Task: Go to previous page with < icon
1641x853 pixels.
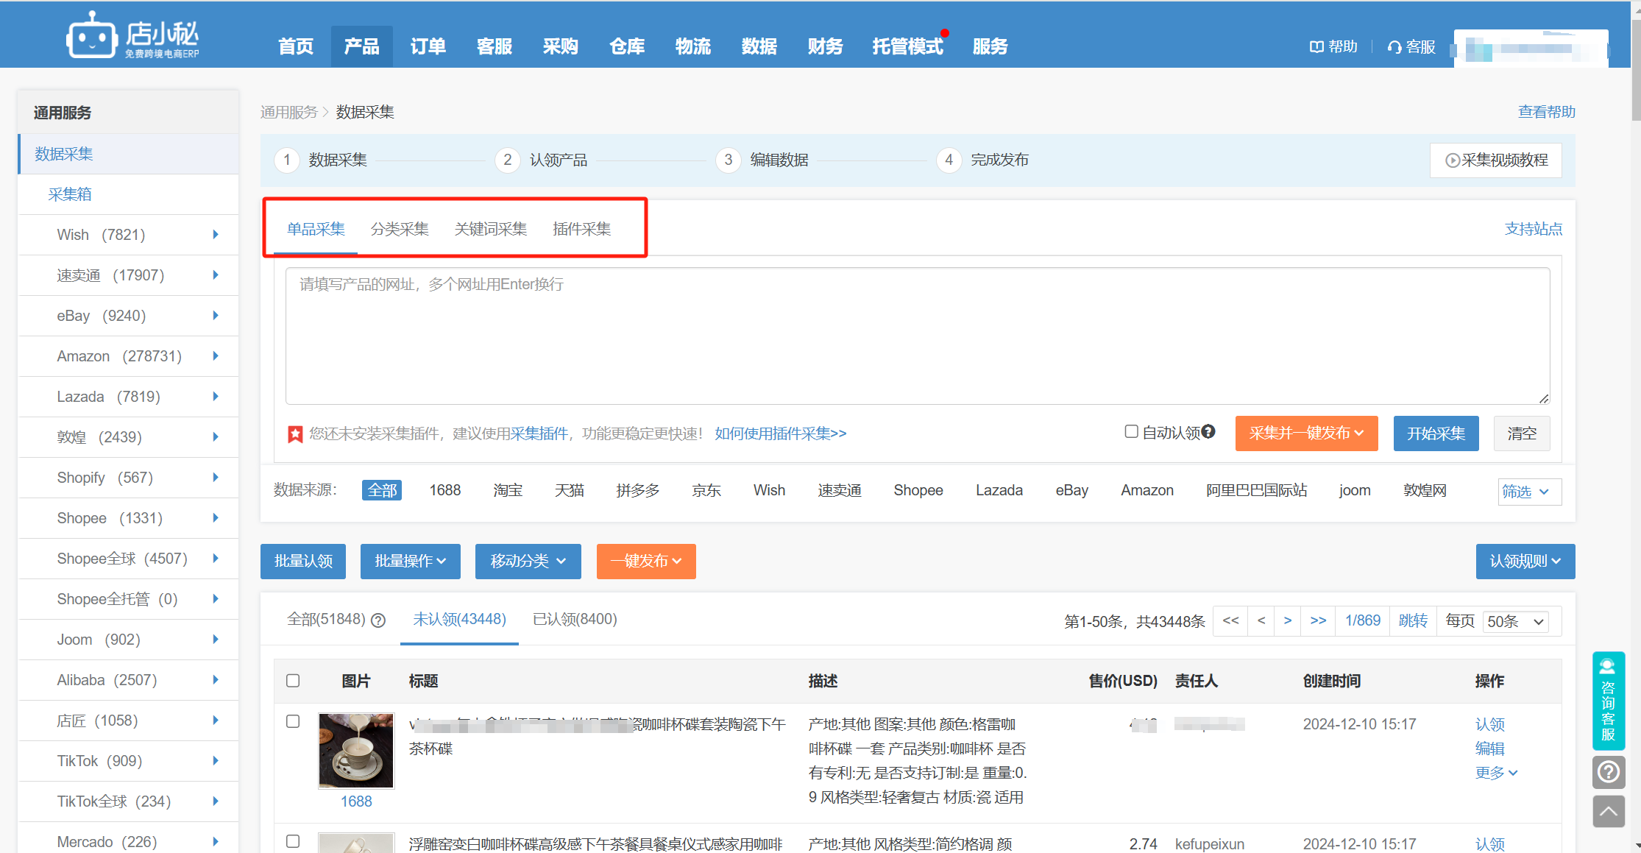Action: [1261, 620]
